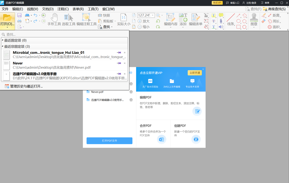Open recent file Microbial_com...tronic_tongue_Hui Liao_01

click(65, 55)
